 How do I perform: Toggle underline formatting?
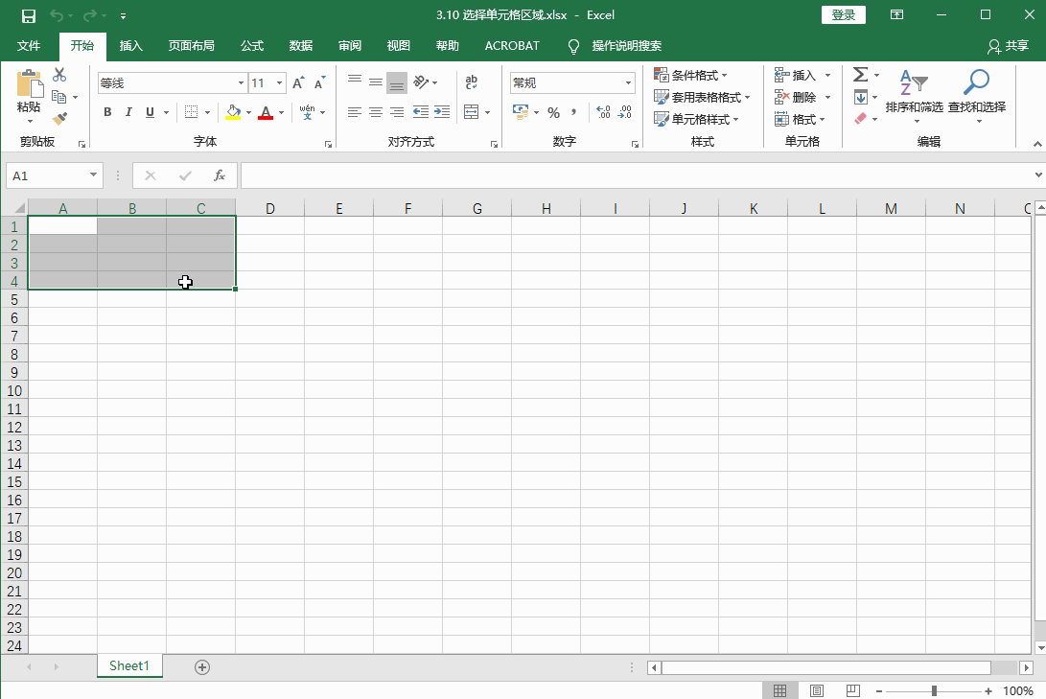(x=150, y=112)
